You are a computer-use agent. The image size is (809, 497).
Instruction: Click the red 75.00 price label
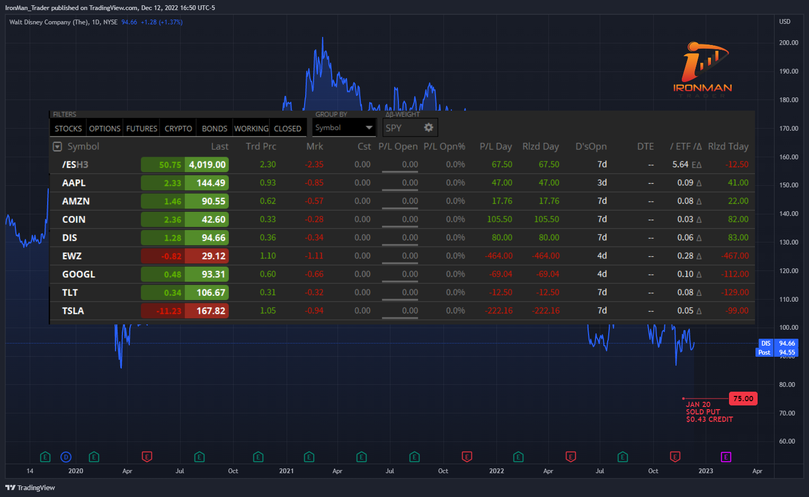[743, 399]
